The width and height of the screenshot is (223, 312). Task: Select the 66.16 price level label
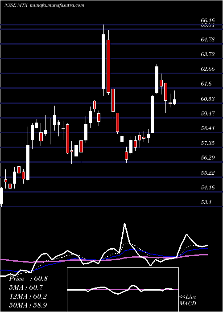(208, 21)
